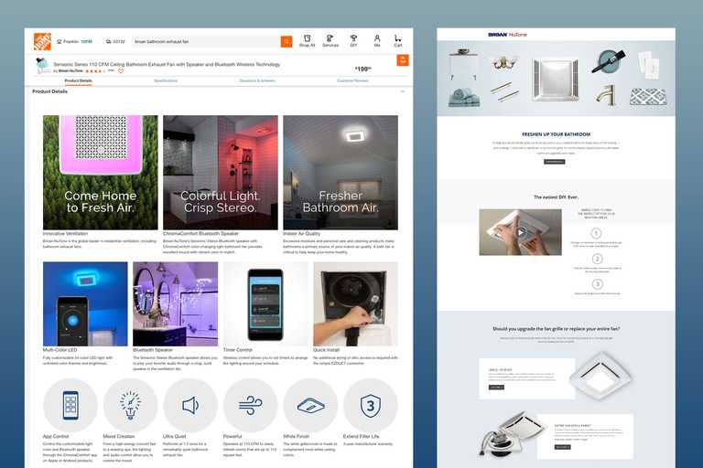703x468 pixels.
Task: Click the step 1 circle
Action: pos(596,233)
